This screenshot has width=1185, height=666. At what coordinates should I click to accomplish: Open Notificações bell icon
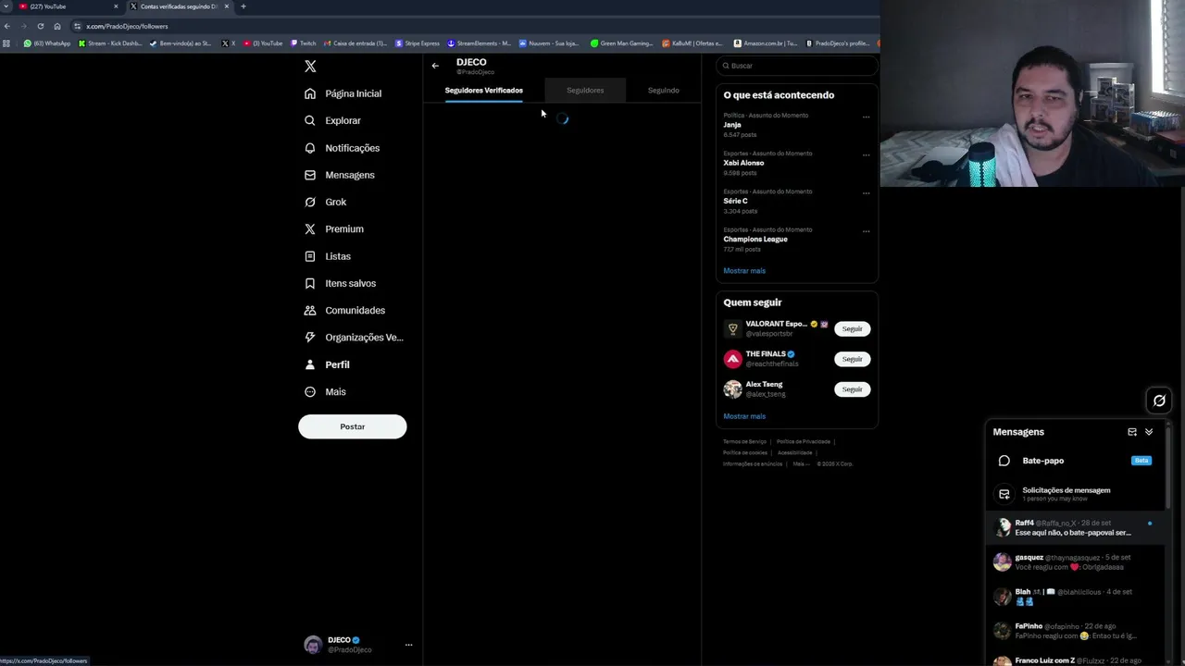(310, 148)
